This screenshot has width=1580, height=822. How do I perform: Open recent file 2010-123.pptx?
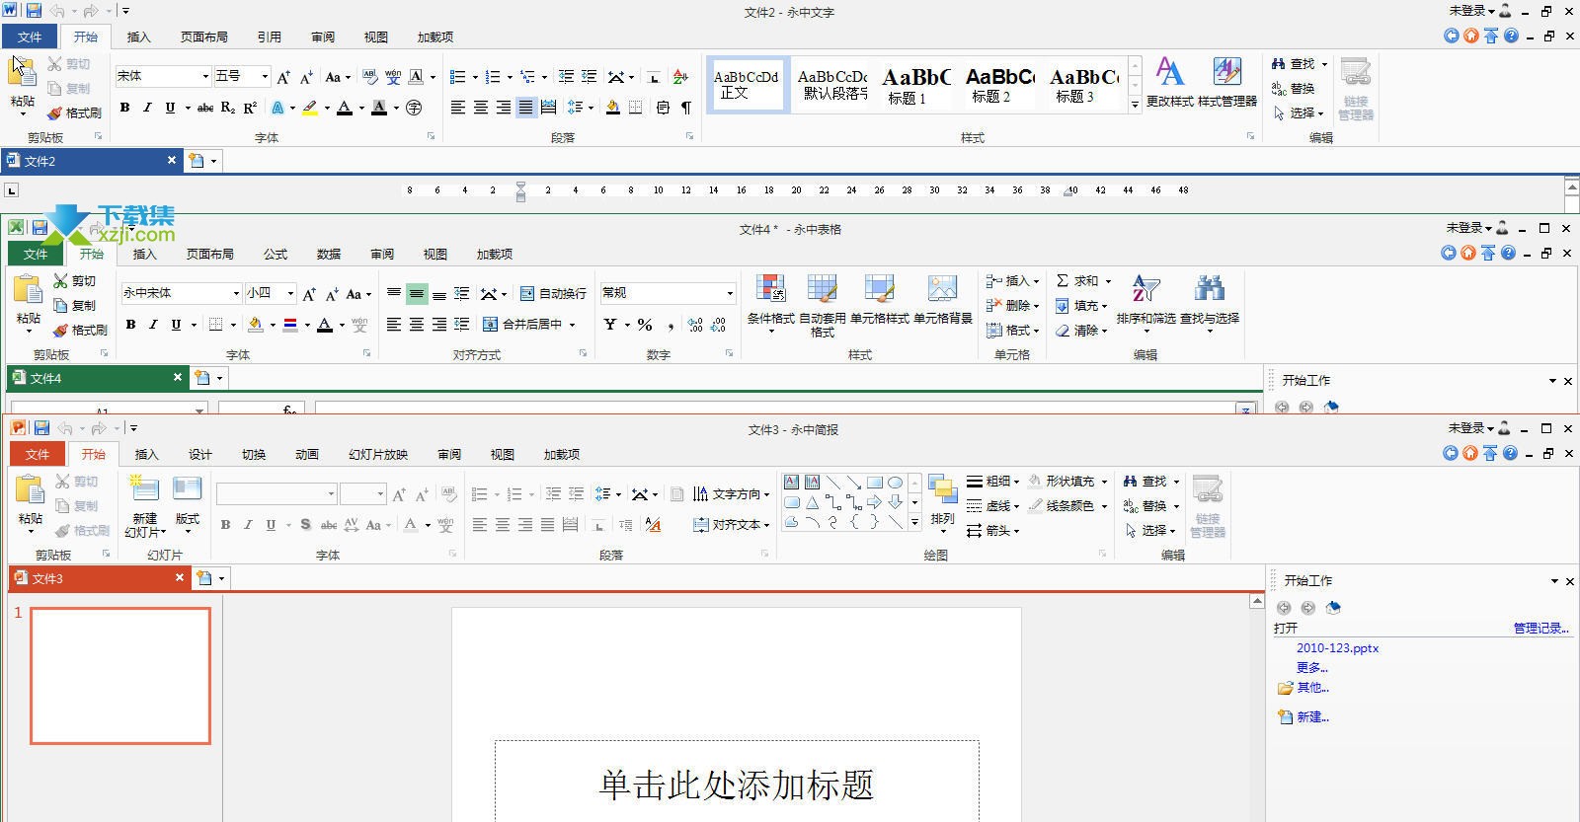point(1337,648)
